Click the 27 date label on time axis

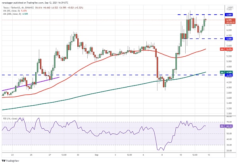(x=50, y=155)
